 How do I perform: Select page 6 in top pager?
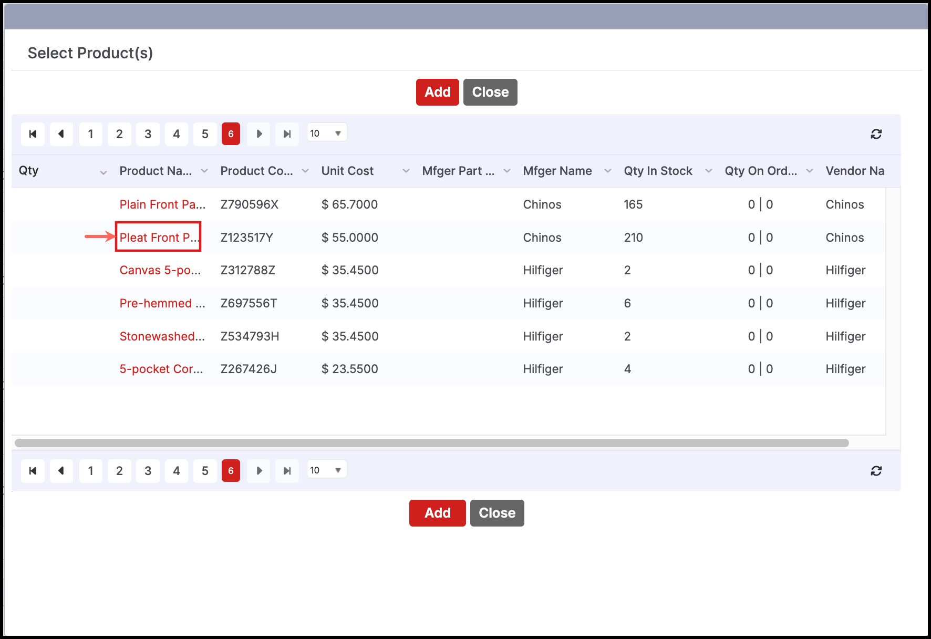pos(231,134)
